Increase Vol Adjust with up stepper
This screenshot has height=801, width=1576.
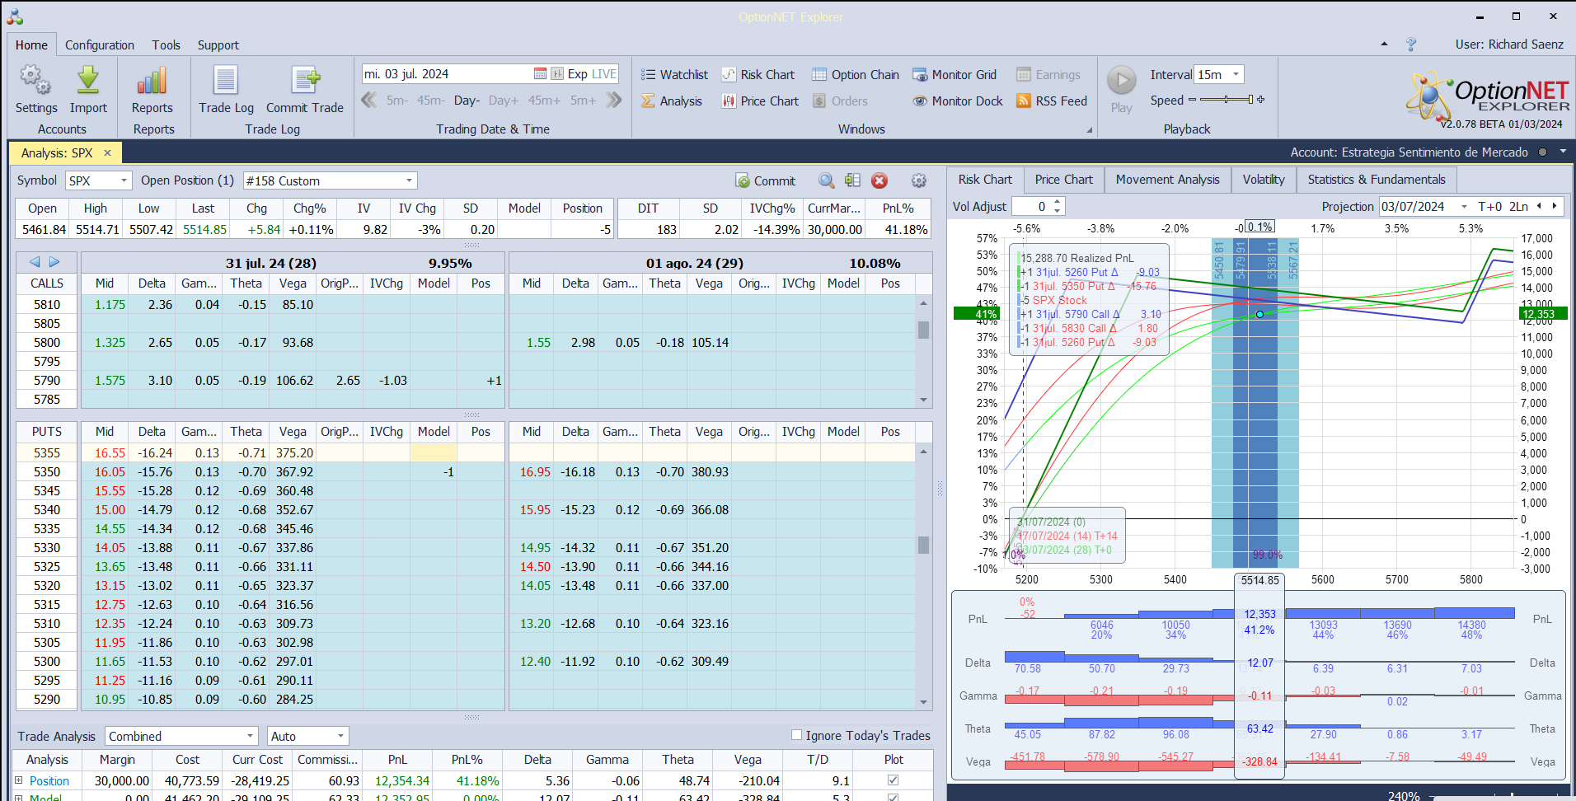pos(1058,203)
